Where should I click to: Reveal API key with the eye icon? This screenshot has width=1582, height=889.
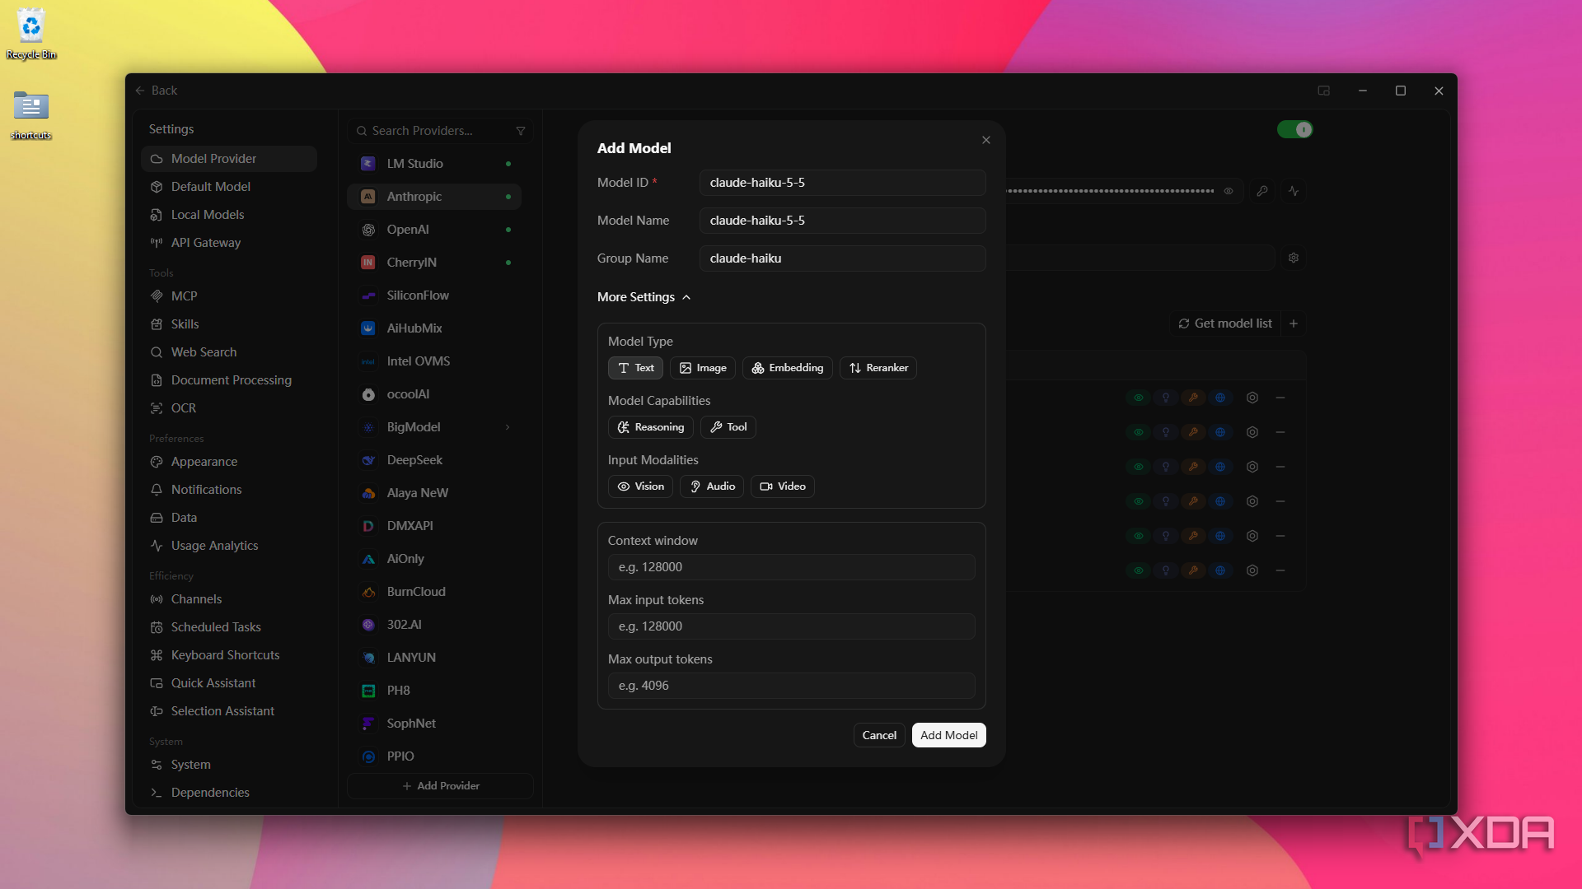[x=1229, y=191]
